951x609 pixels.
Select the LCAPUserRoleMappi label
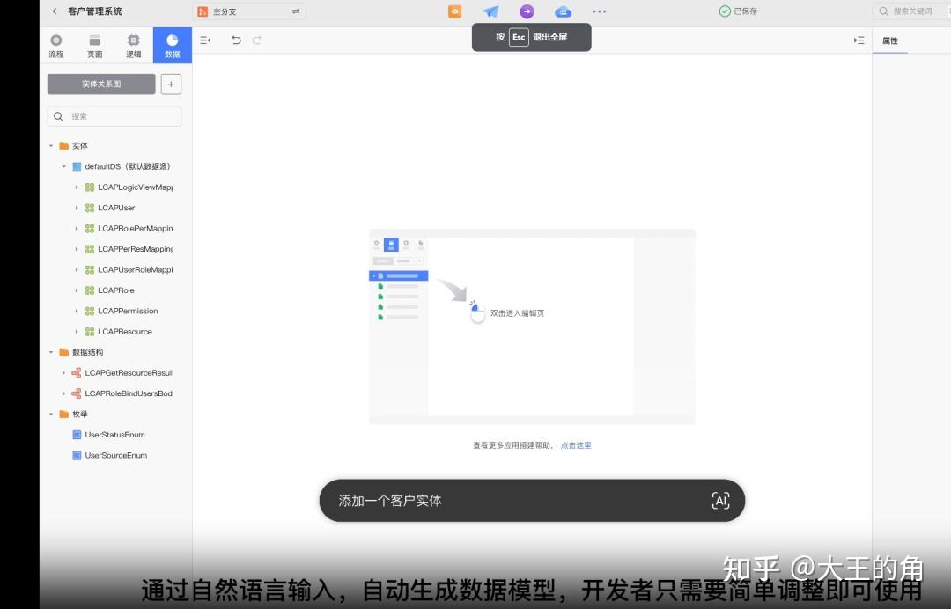136,269
